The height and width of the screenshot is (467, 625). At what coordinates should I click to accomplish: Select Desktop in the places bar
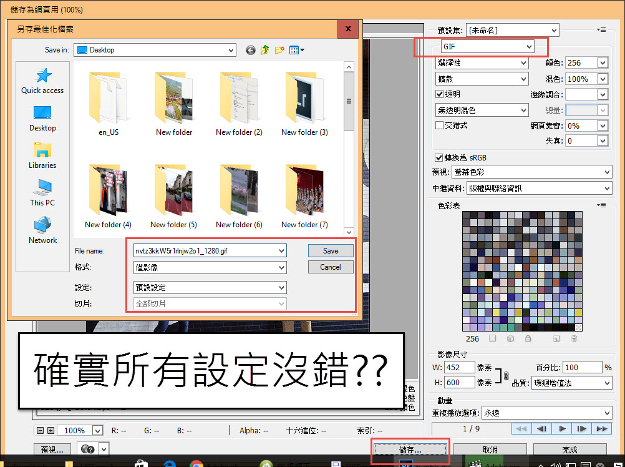(x=42, y=119)
